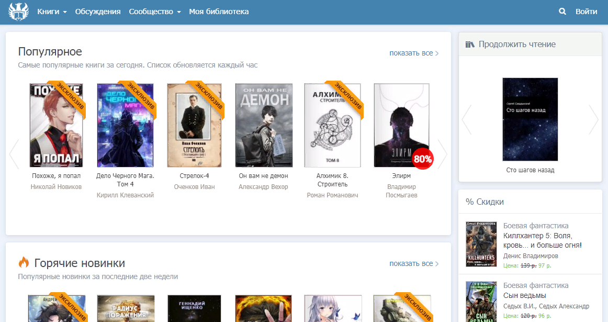
Task: Open Моя библиотека from the navigation bar
Action: (219, 10)
